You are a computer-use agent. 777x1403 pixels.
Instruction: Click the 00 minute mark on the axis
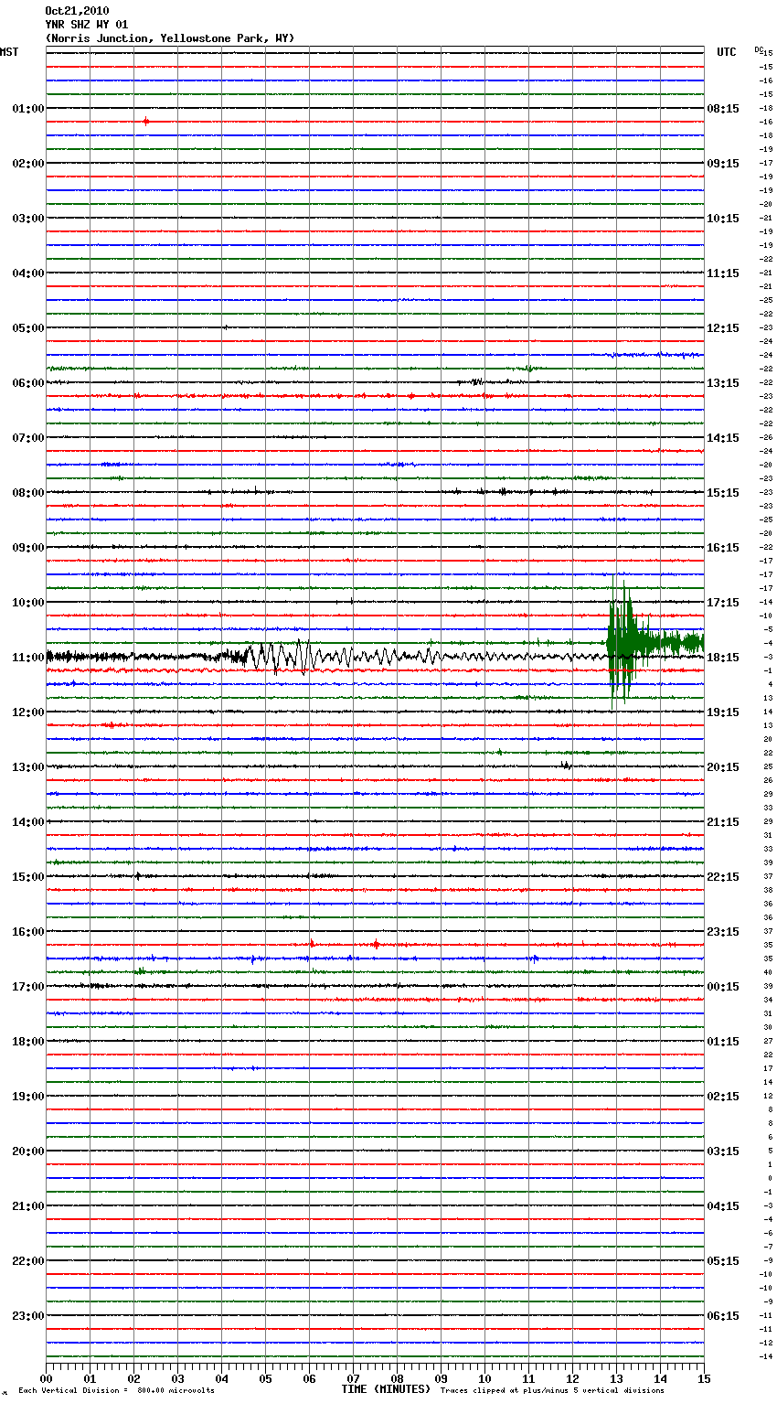tap(46, 1378)
